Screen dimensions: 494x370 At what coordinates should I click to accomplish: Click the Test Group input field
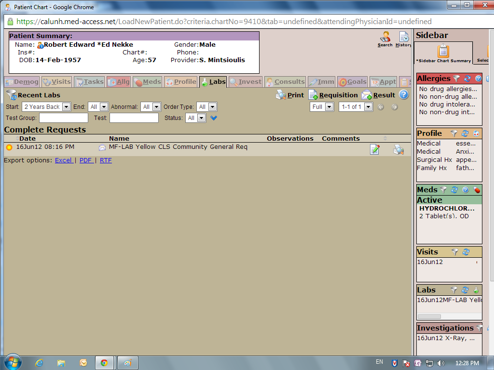64,118
